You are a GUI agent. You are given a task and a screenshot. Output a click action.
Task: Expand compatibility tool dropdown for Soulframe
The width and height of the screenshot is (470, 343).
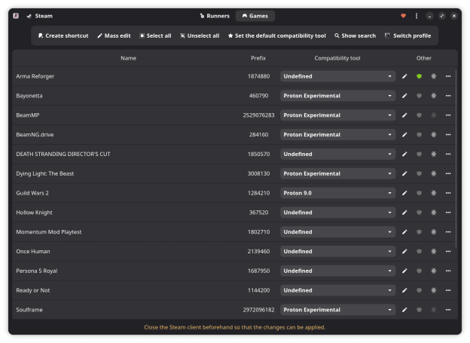coord(337,310)
